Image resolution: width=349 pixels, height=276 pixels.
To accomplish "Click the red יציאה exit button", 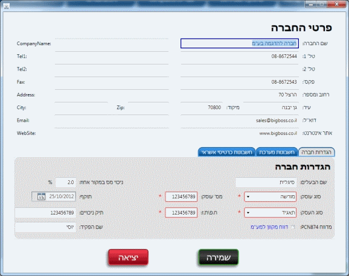I will (129, 257).
